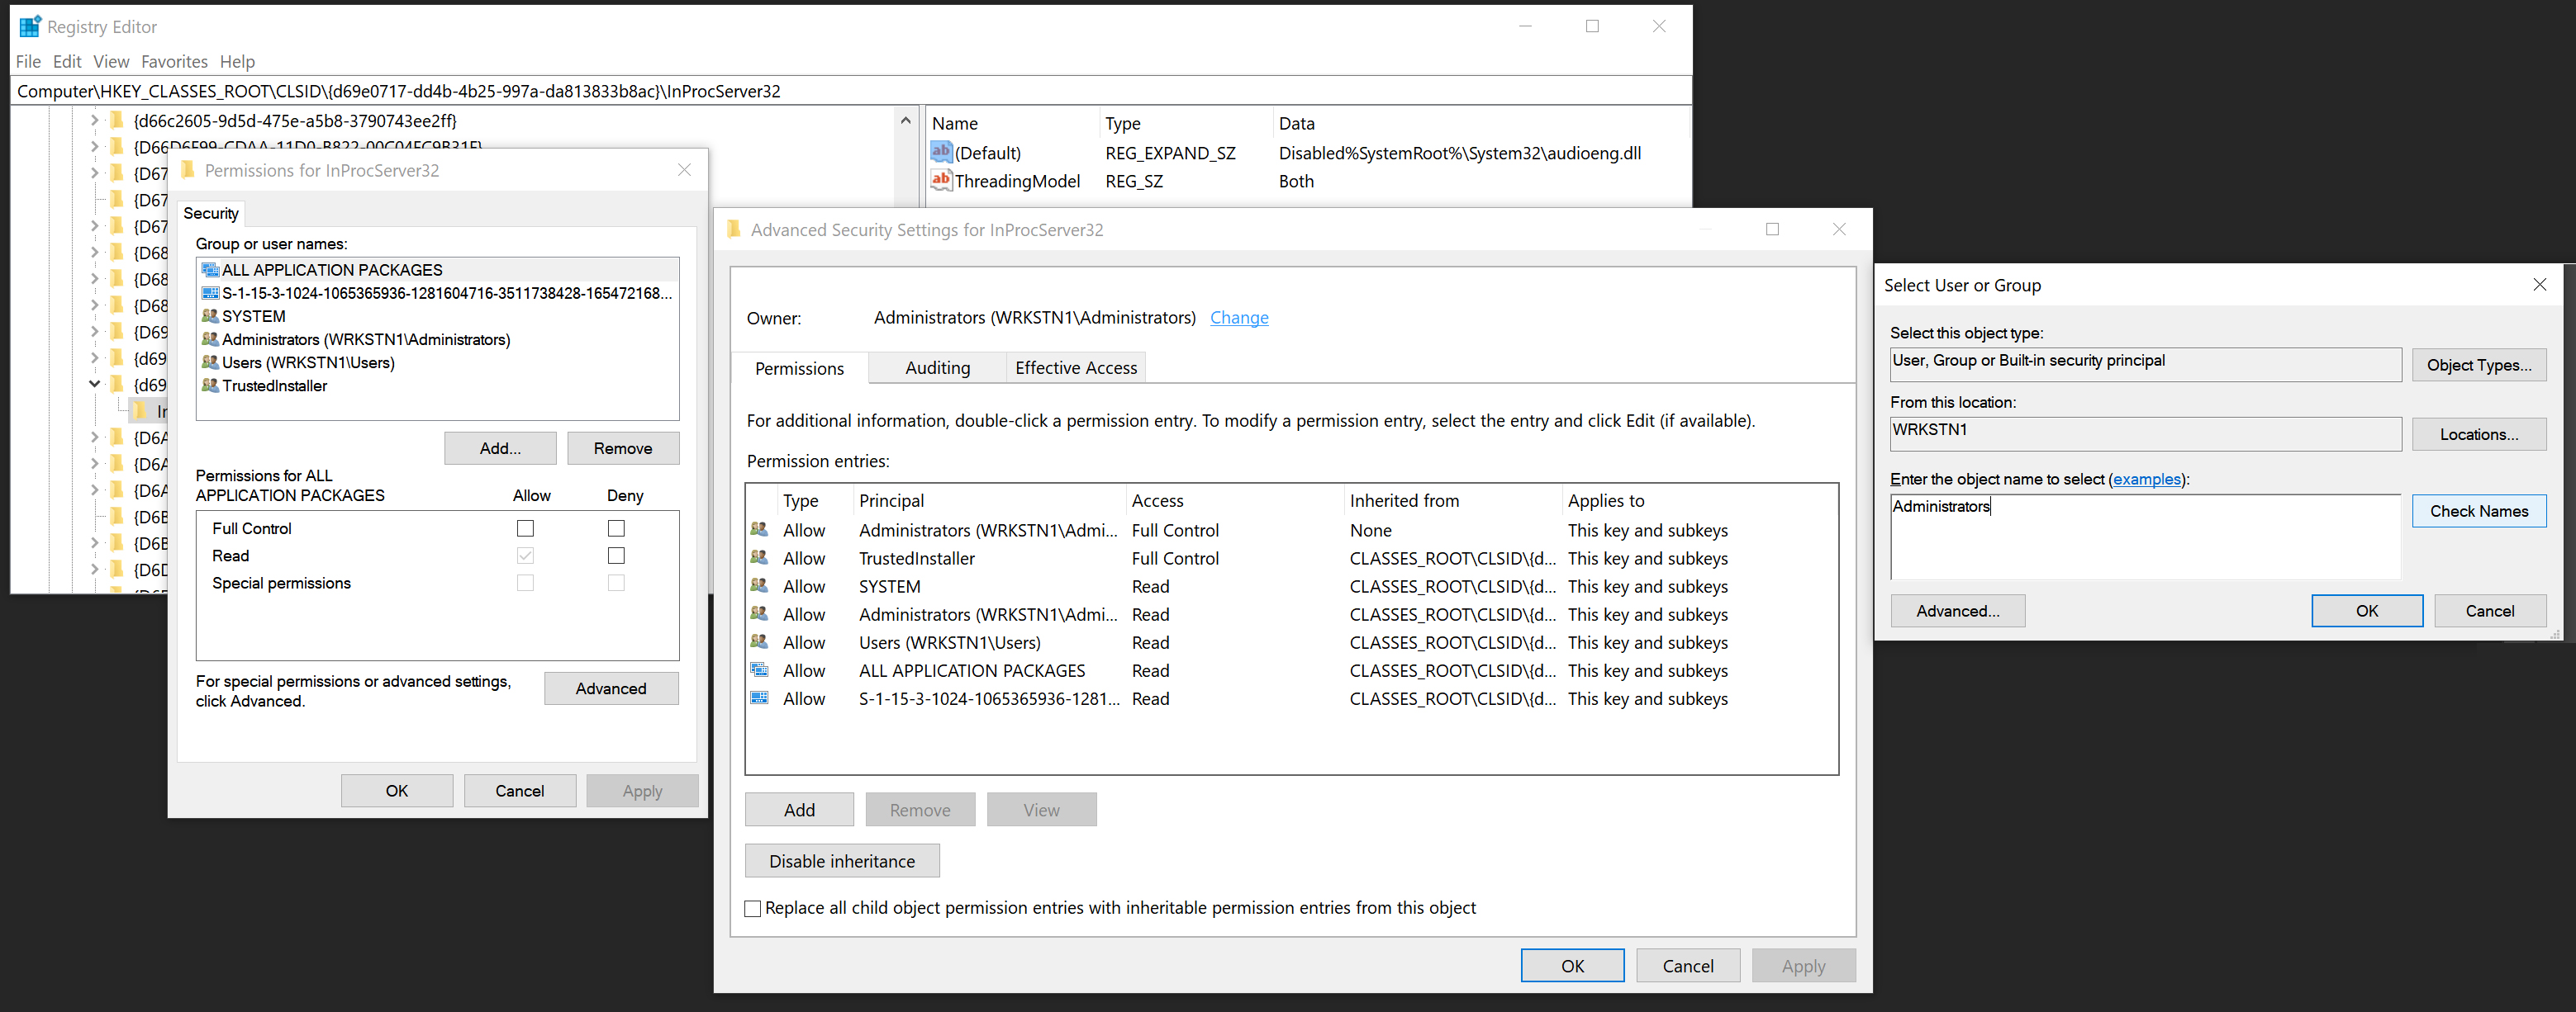Screen dimensions: 2576x1012
Task: Click the REG_EXPAND_SZ type cell
Action: tap(1170, 153)
